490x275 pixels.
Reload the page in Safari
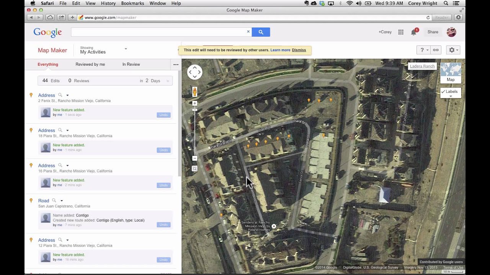pyautogui.click(x=428, y=18)
